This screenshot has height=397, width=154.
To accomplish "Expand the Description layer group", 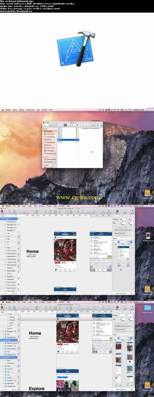I will [4, 383].
